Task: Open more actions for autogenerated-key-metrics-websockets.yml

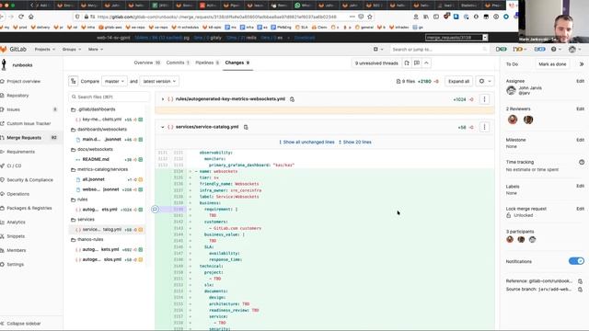Action: [485, 99]
